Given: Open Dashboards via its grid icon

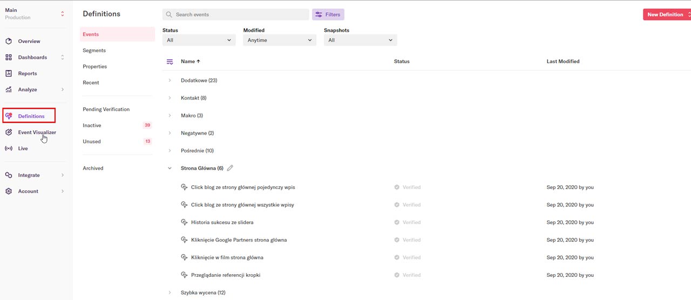Looking at the screenshot, I should 9,58.
